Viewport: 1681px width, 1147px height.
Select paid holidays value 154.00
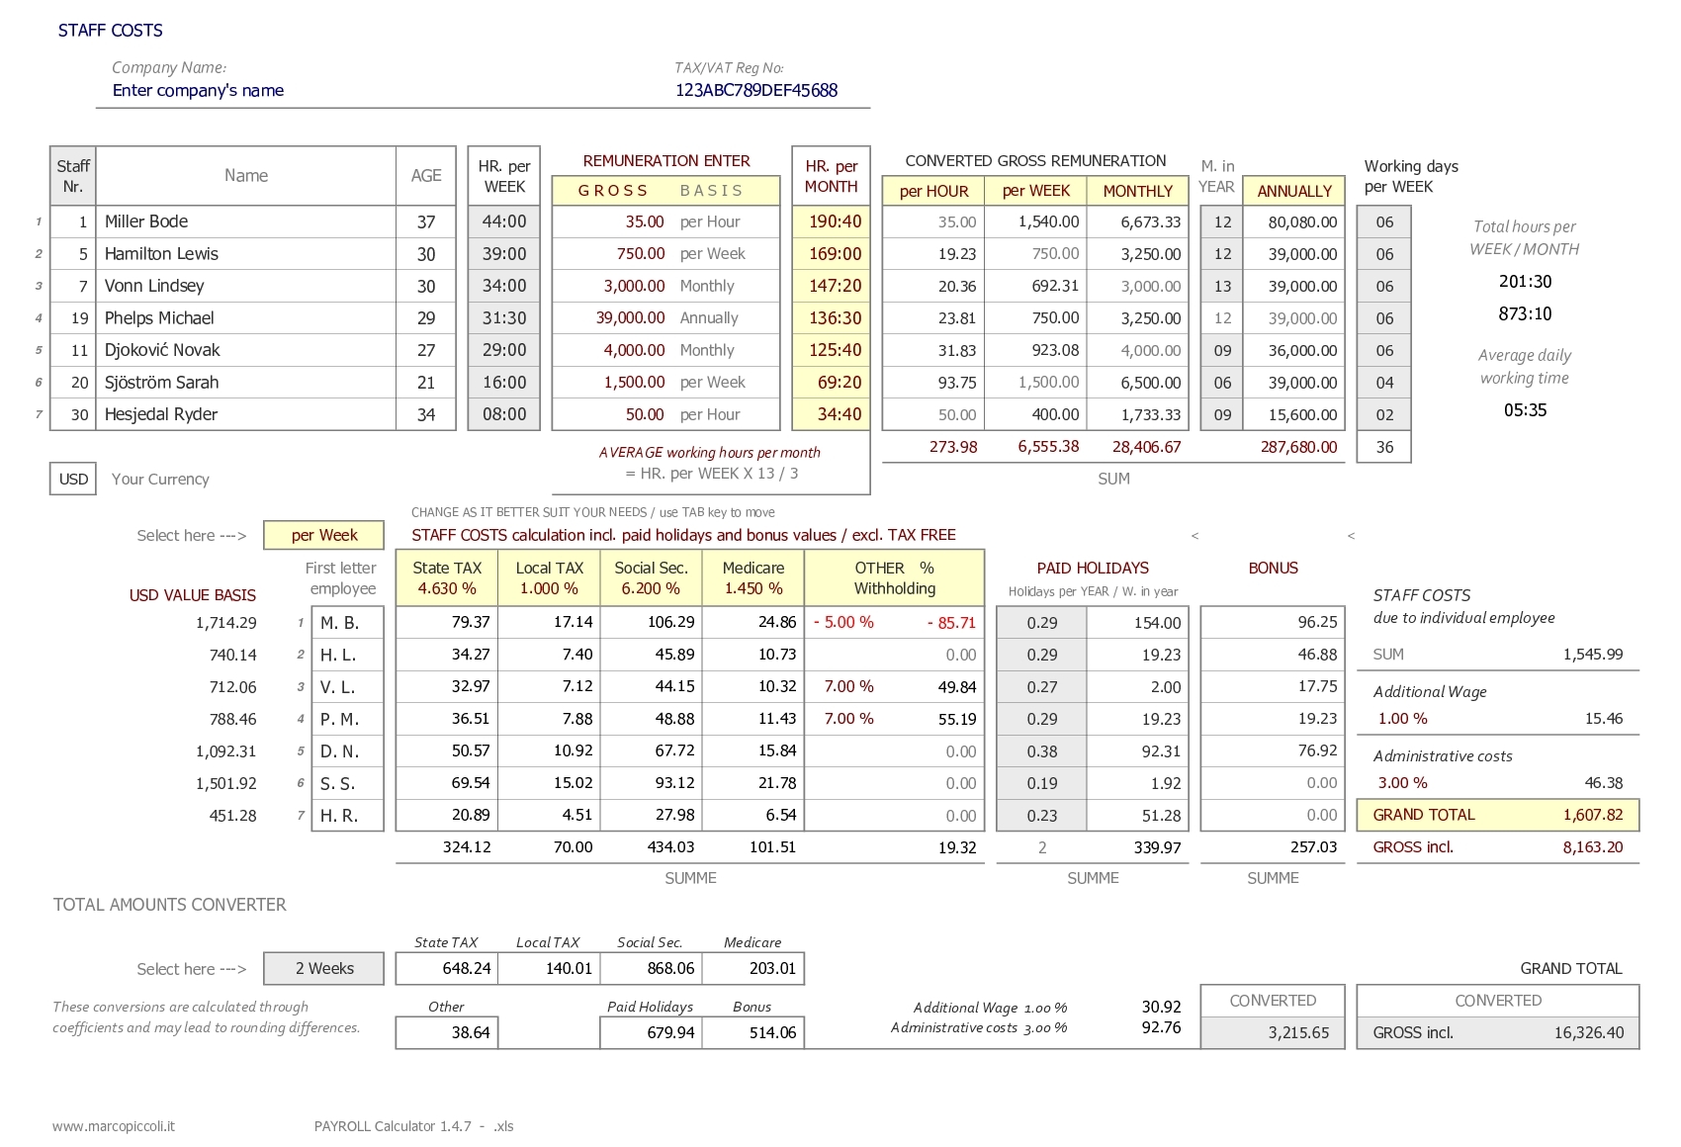(1138, 623)
